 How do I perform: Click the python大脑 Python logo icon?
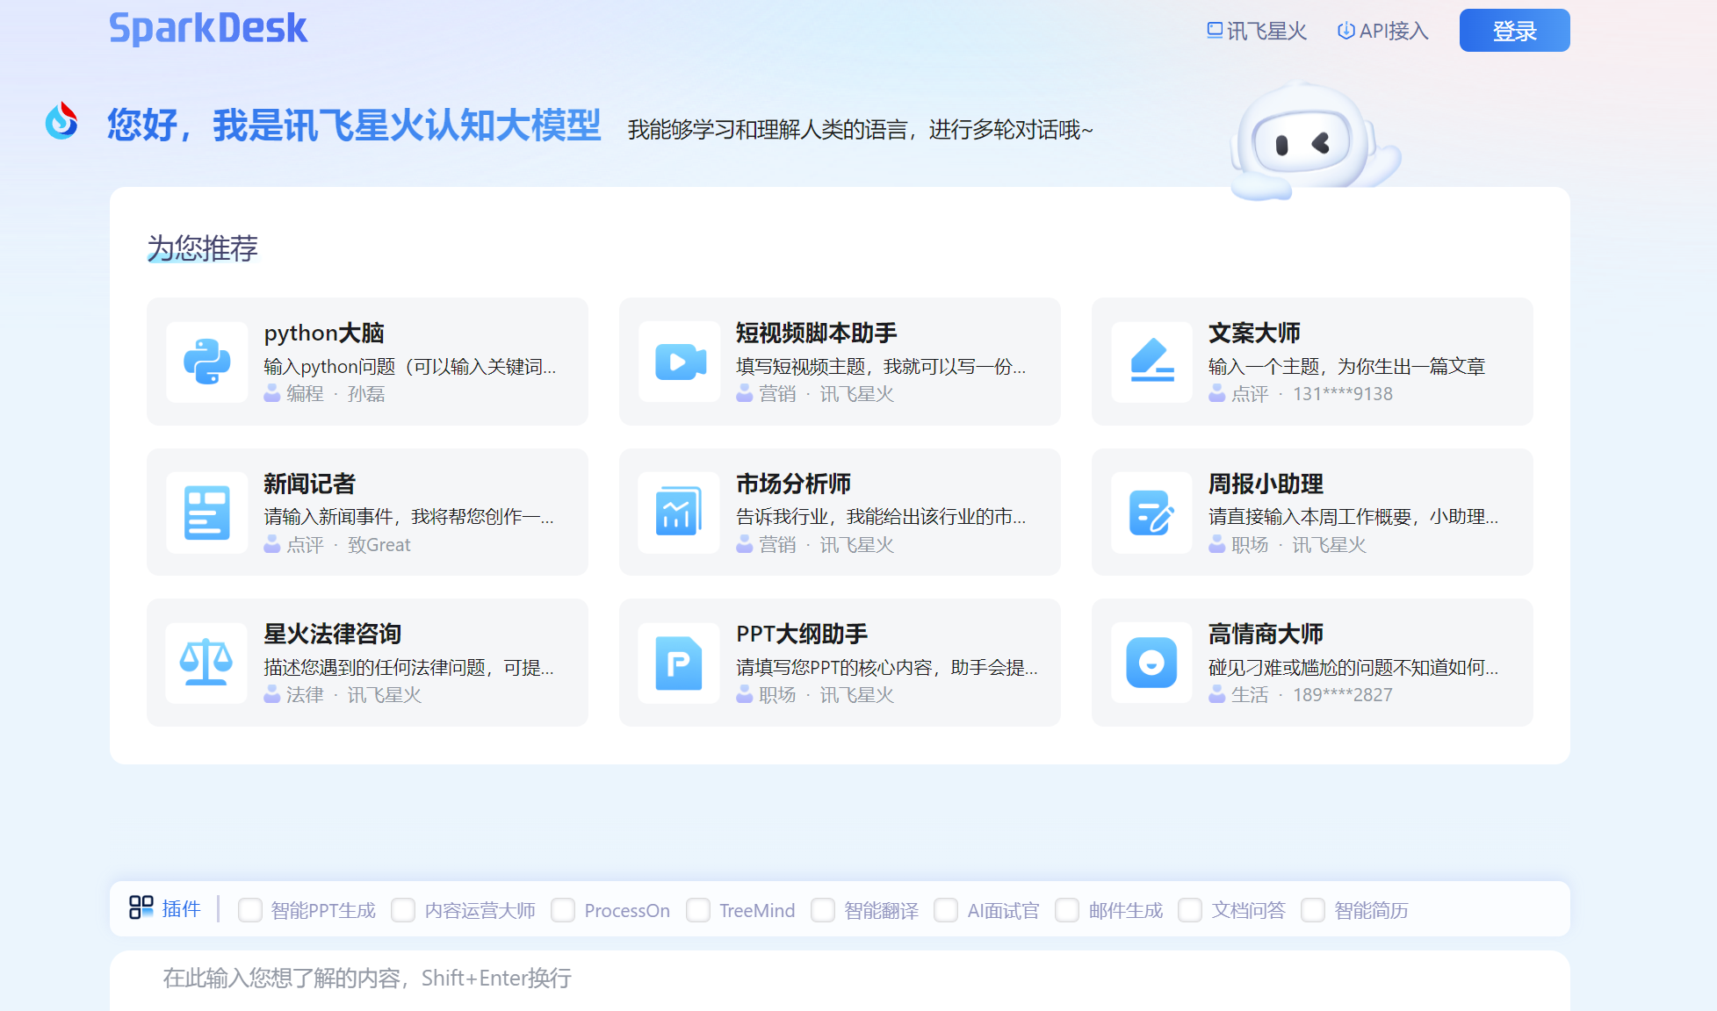(x=206, y=362)
